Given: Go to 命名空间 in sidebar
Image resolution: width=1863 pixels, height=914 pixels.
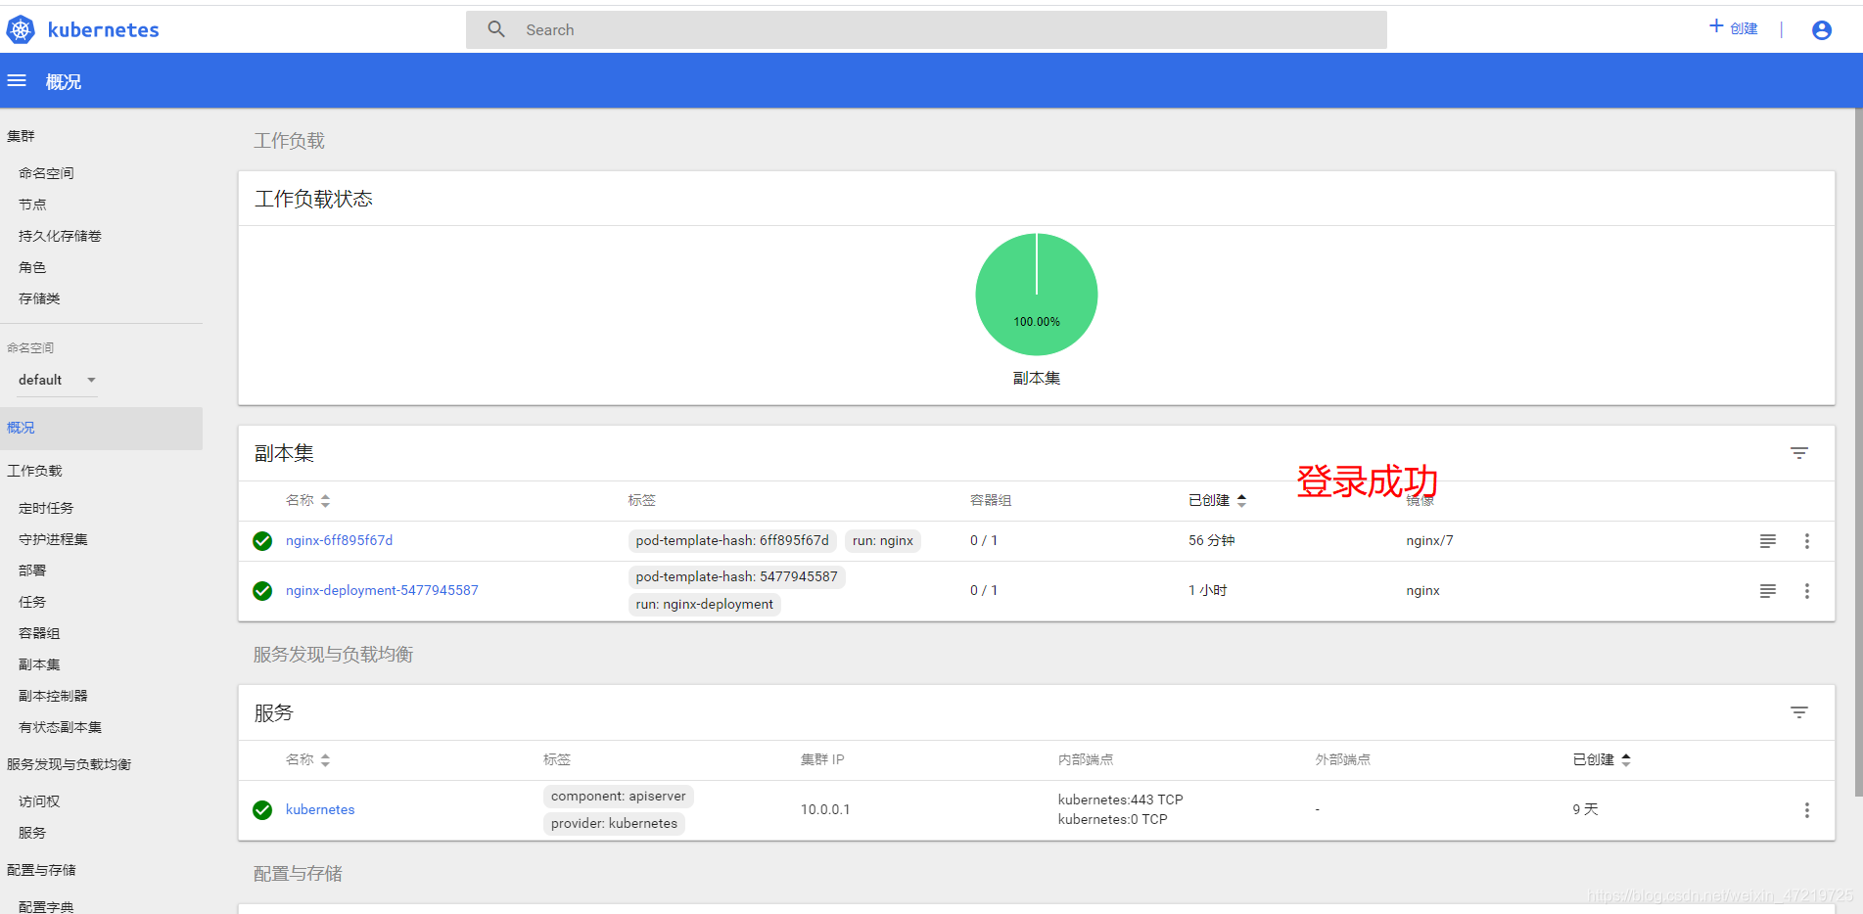Looking at the screenshot, I should click(46, 173).
